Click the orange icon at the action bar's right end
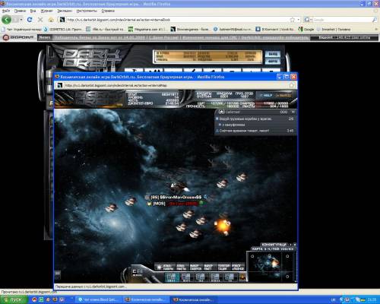The image size is (380, 304). [242, 277]
